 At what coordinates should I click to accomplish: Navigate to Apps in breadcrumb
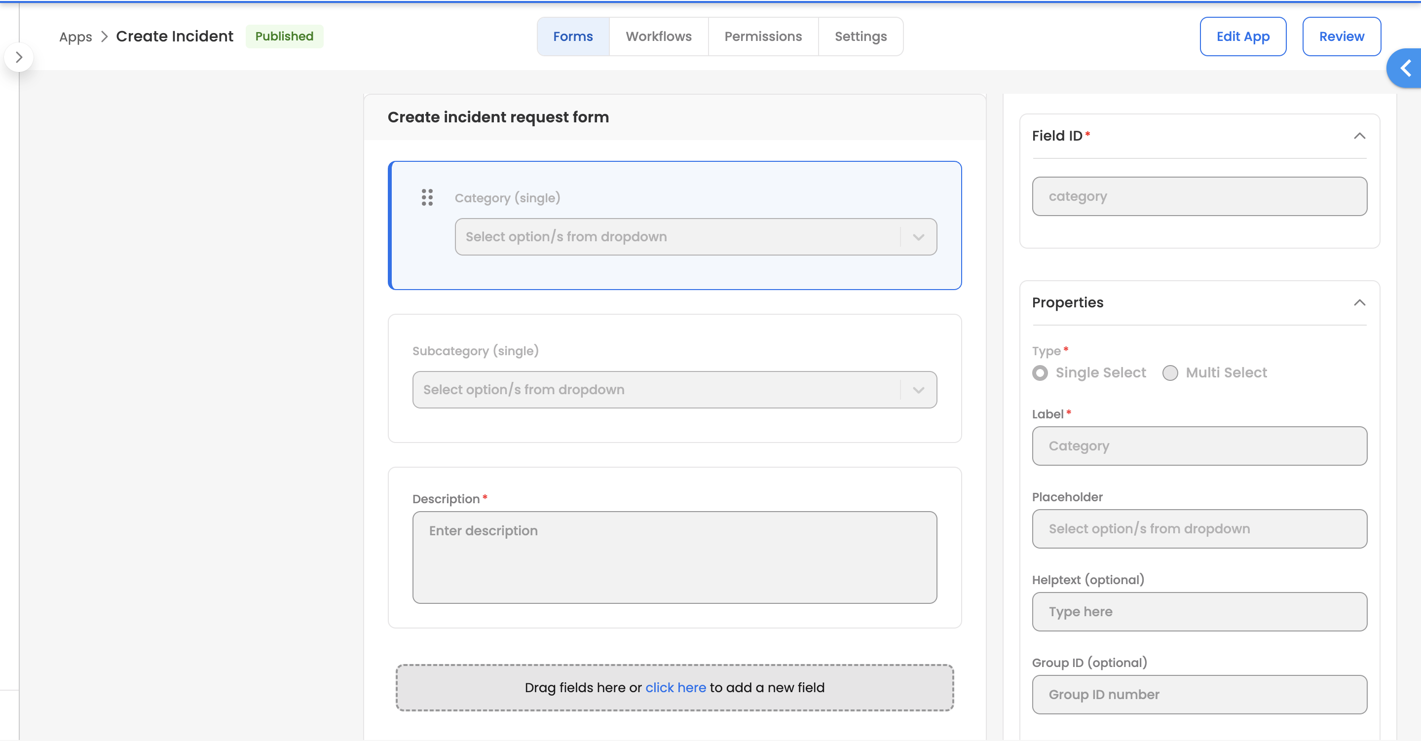pos(75,37)
